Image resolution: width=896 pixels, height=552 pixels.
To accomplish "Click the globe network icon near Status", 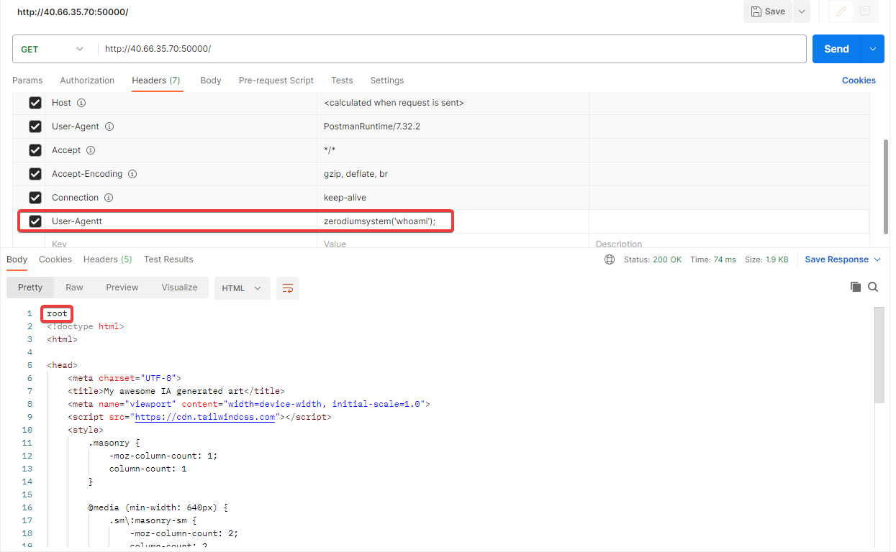I will point(610,259).
